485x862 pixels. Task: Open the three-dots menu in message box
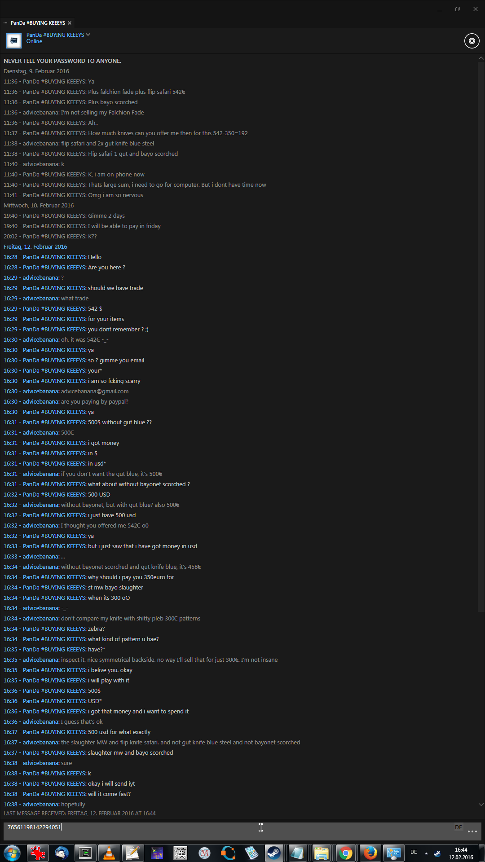tap(472, 831)
